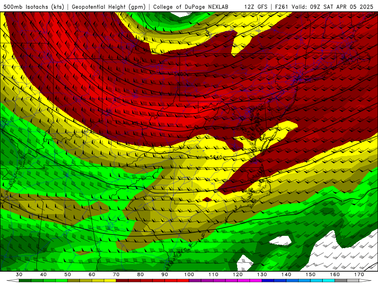Click the bright red swatch just left of 100
This screenshot has height=283, width=378.
click(x=183, y=281)
